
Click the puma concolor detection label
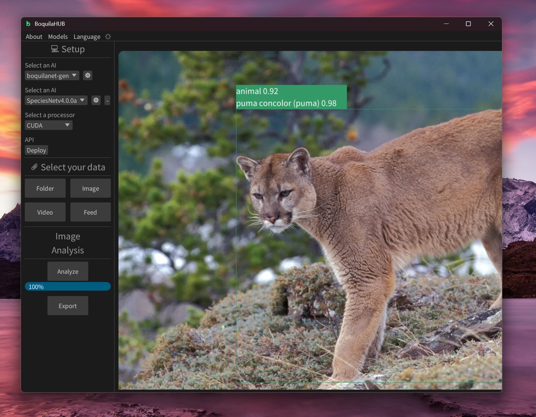point(286,103)
